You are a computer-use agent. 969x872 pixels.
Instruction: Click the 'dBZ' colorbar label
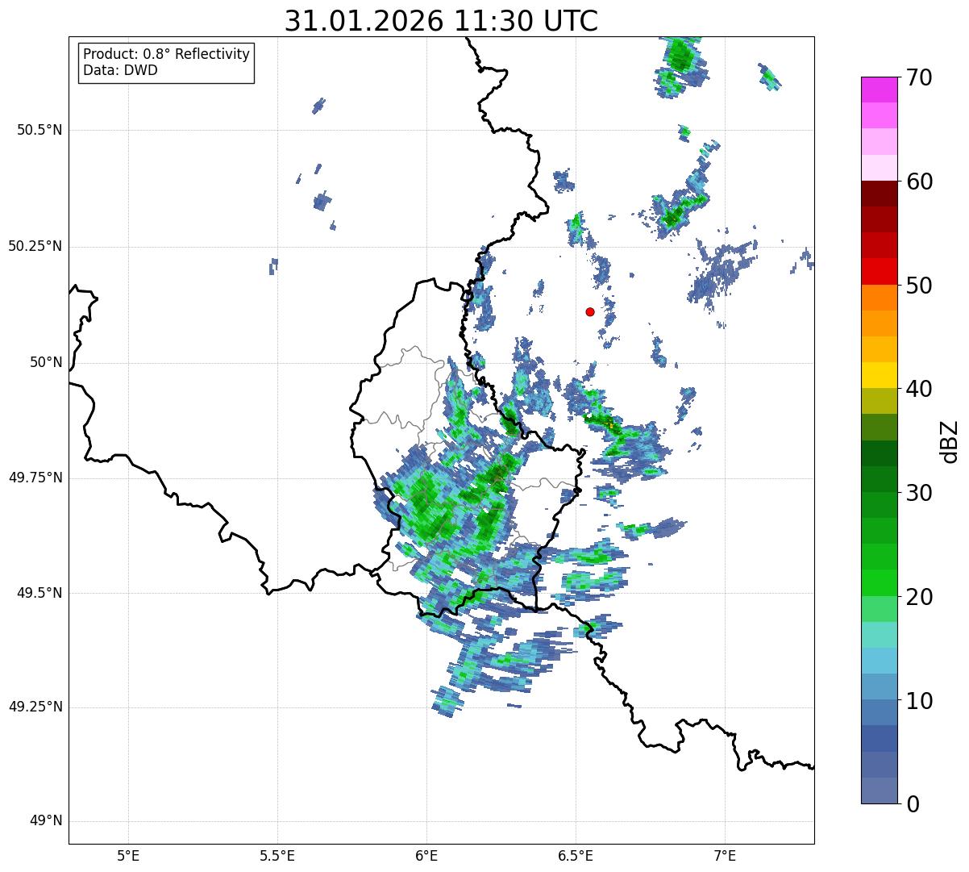[950, 441]
